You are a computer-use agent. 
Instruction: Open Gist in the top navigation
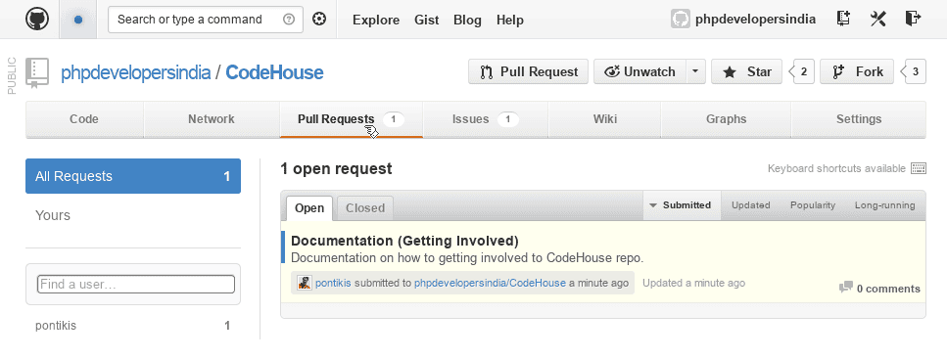tap(426, 20)
